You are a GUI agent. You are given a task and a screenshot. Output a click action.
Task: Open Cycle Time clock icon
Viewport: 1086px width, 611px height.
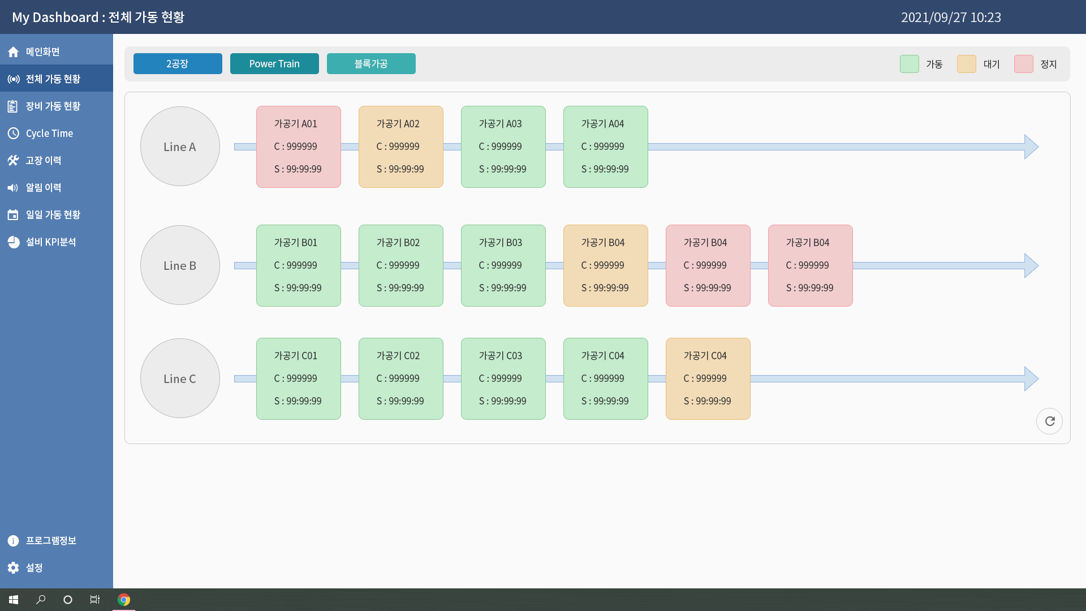coord(14,134)
